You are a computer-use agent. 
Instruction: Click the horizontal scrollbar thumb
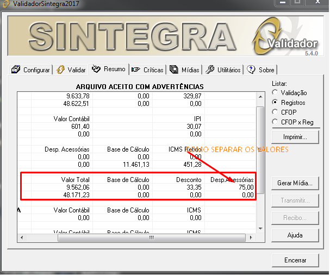point(152,238)
